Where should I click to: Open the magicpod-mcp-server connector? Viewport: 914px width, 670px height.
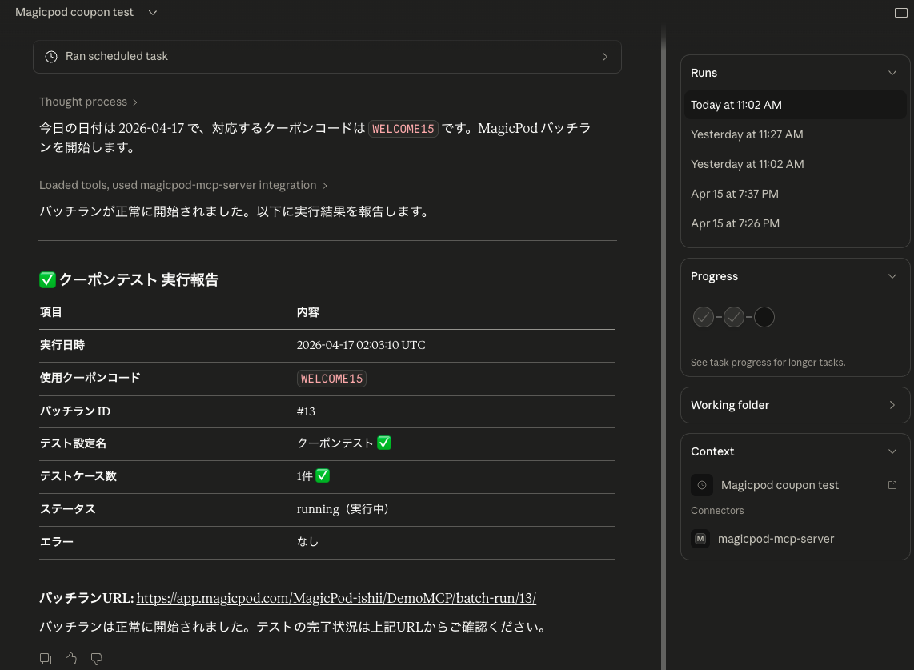[775, 538]
